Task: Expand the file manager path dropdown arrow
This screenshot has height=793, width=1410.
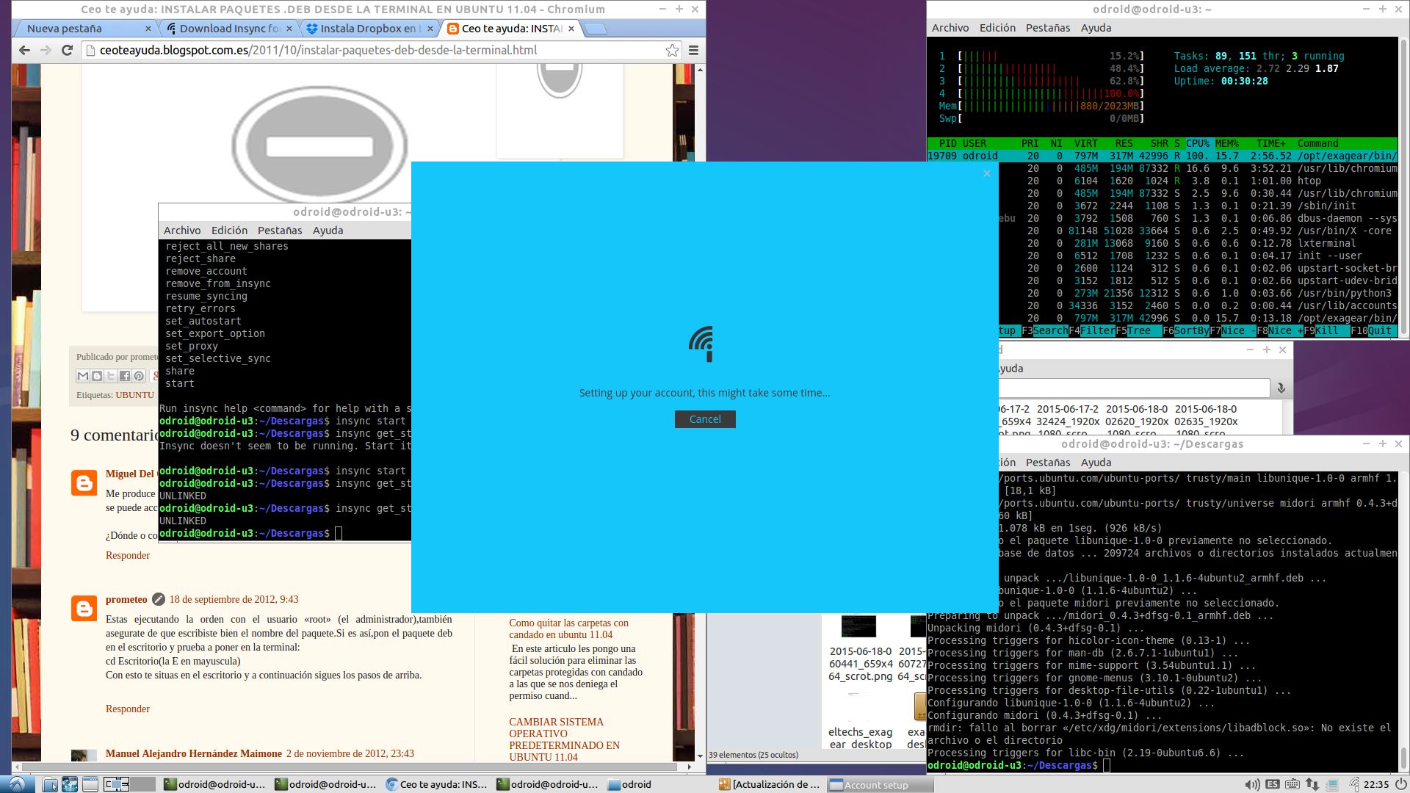Action: [1281, 388]
